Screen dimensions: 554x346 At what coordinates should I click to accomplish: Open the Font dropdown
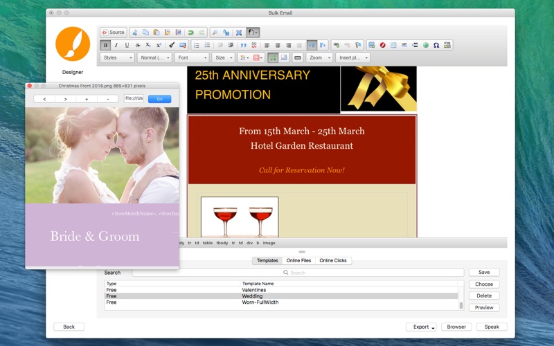point(192,58)
